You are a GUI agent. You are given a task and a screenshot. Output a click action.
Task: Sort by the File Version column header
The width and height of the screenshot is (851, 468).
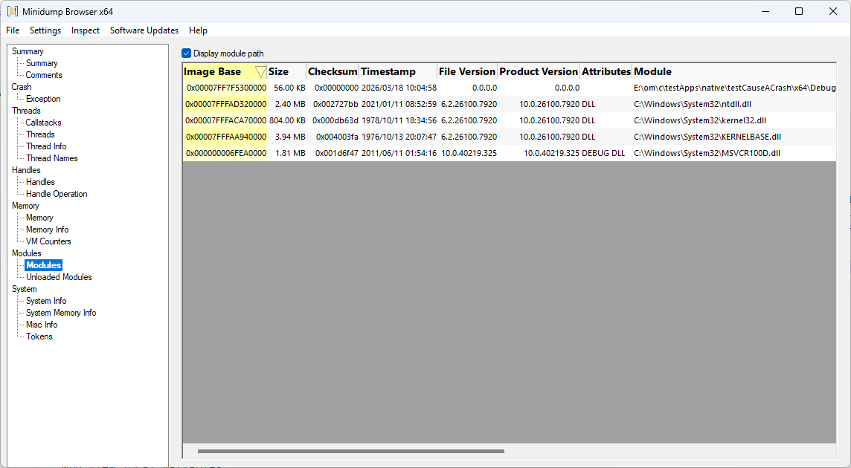(467, 71)
